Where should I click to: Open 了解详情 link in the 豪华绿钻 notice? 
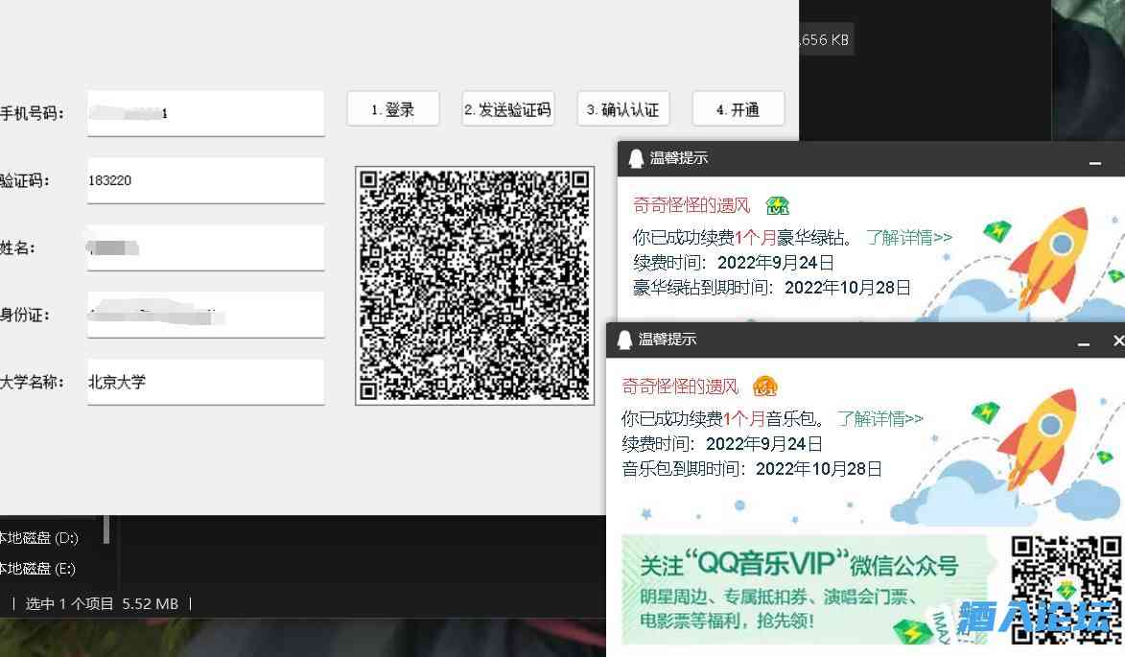pyautogui.click(x=908, y=237)
